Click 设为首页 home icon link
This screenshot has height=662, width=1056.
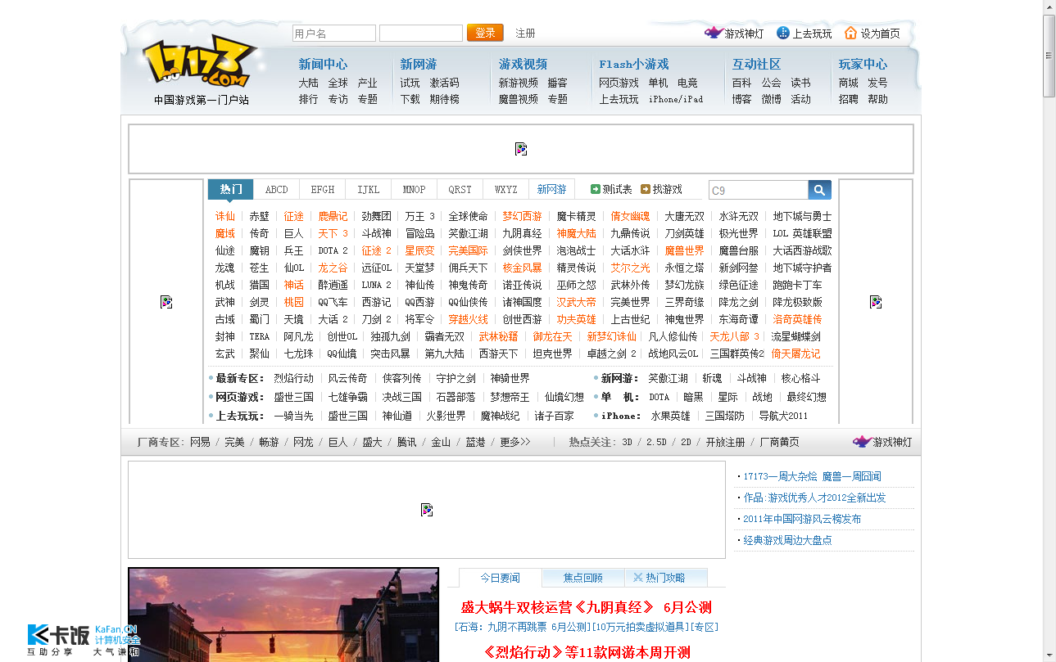[872, 34]
